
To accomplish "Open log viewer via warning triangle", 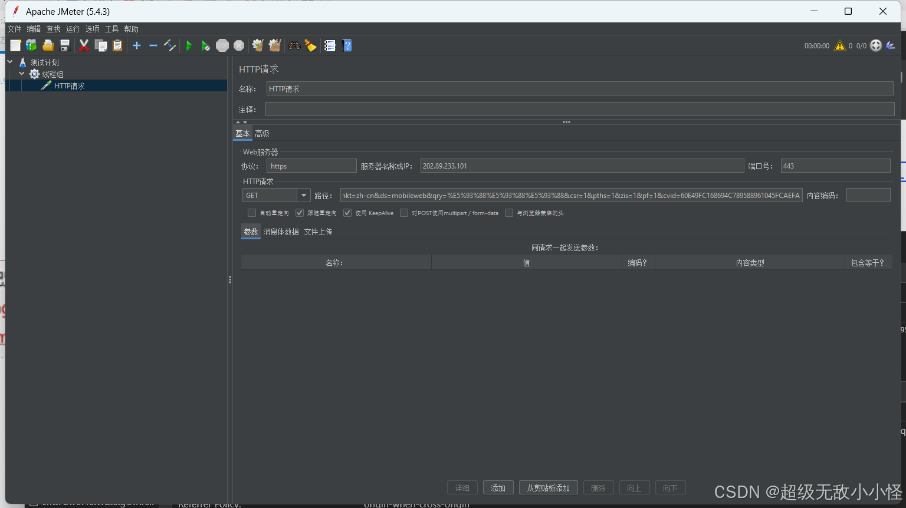I will coord(840,45).
